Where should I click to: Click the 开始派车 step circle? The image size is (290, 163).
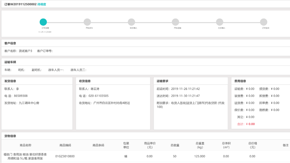coord(87,22)
